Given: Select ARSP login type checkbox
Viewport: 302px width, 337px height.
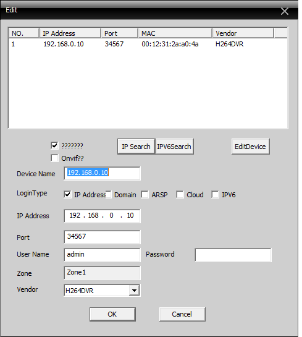Looking at the screenshot, I should pyautogui.click(x=145, y=195).
